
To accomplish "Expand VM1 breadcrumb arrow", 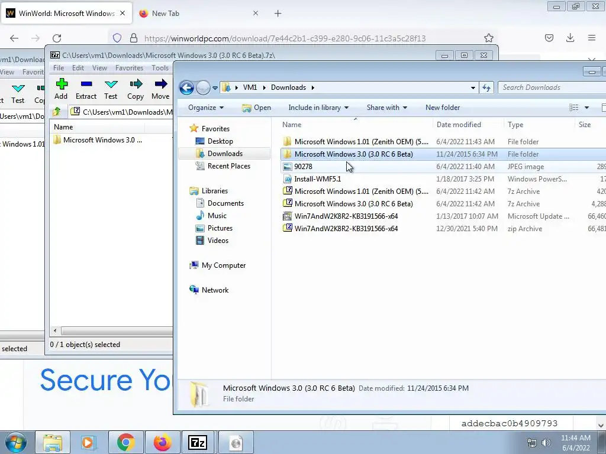I will tap(265, 87).
